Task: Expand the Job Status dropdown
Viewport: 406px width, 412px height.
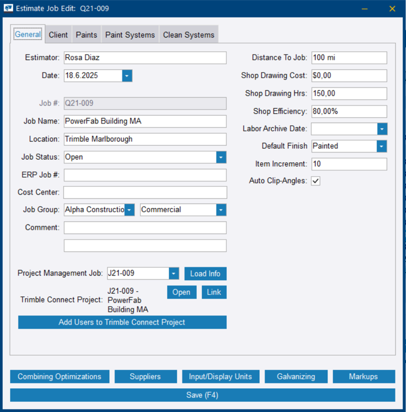Action: tap(221, 157)
